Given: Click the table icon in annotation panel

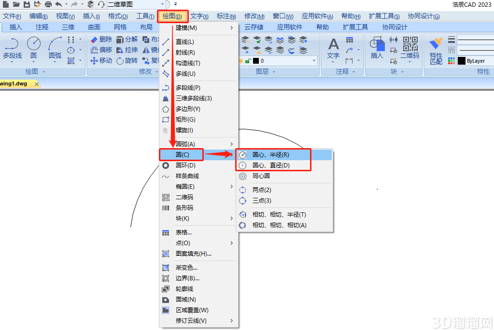Looking at the screenshot, I should pyautogui.click(x=350, y=40).
